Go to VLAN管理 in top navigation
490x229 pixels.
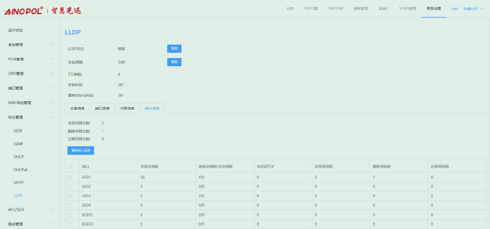coord(408,8)
